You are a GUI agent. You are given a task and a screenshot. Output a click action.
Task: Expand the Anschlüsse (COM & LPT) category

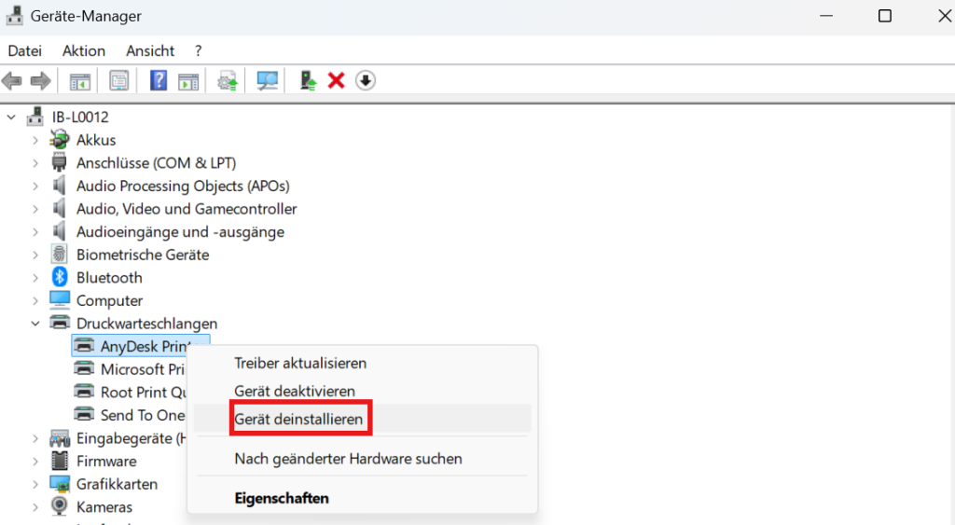tap(35, 163)
